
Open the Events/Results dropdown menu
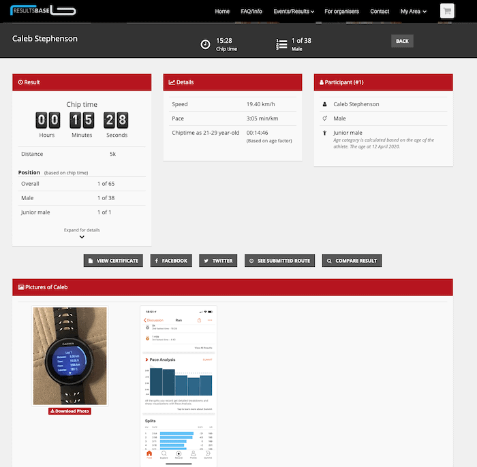(x=294, y=12)
